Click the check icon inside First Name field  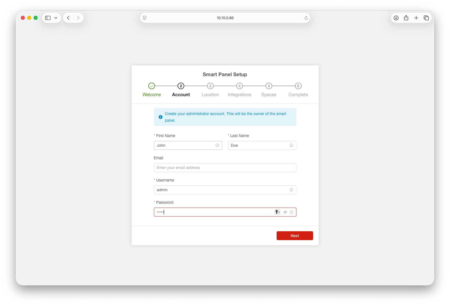217,145
